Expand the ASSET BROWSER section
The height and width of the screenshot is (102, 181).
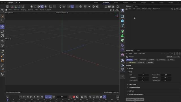pos(127,88)
